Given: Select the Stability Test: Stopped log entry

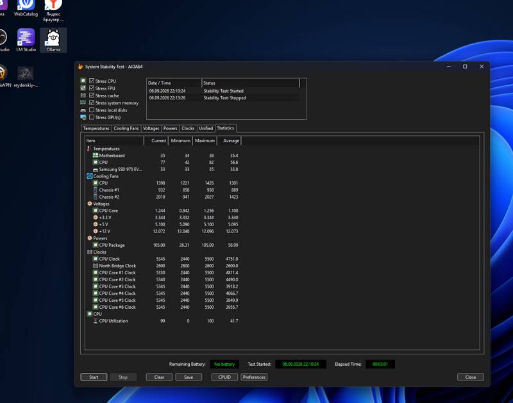Looking at the screenshot, I should click(x=223, y=98).
